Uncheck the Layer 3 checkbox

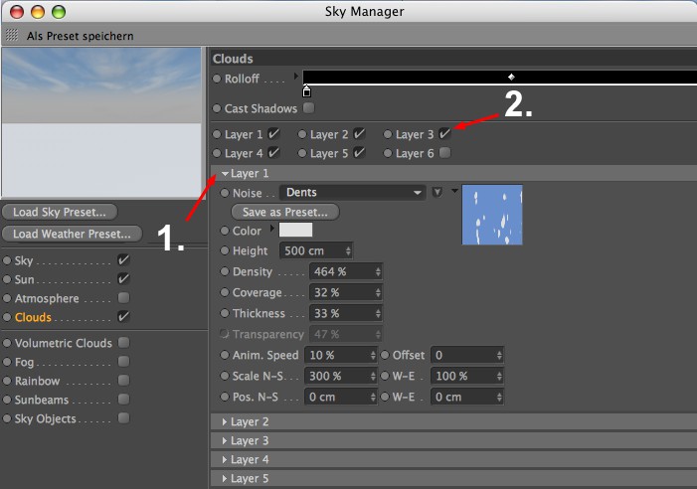444,134
